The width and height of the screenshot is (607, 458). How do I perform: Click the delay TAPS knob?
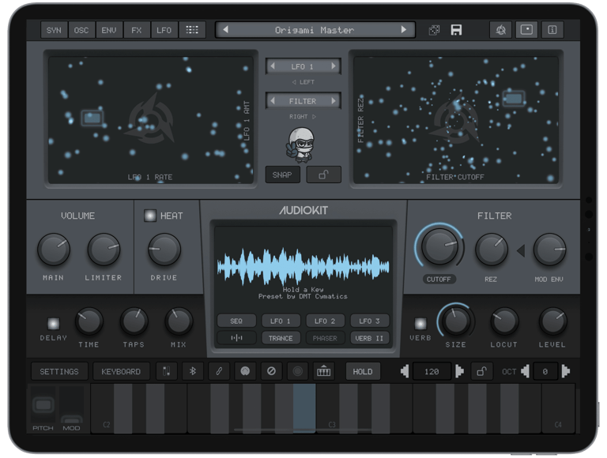134,321
